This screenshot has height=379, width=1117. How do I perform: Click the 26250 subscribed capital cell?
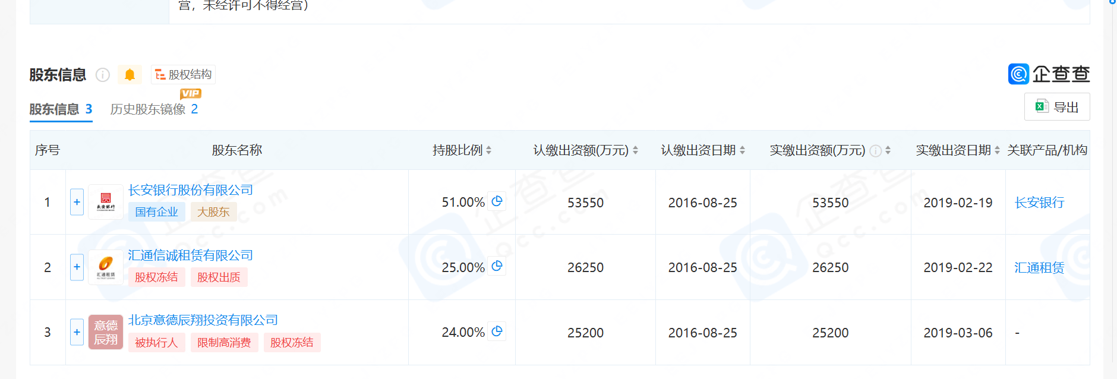point(585,268)
